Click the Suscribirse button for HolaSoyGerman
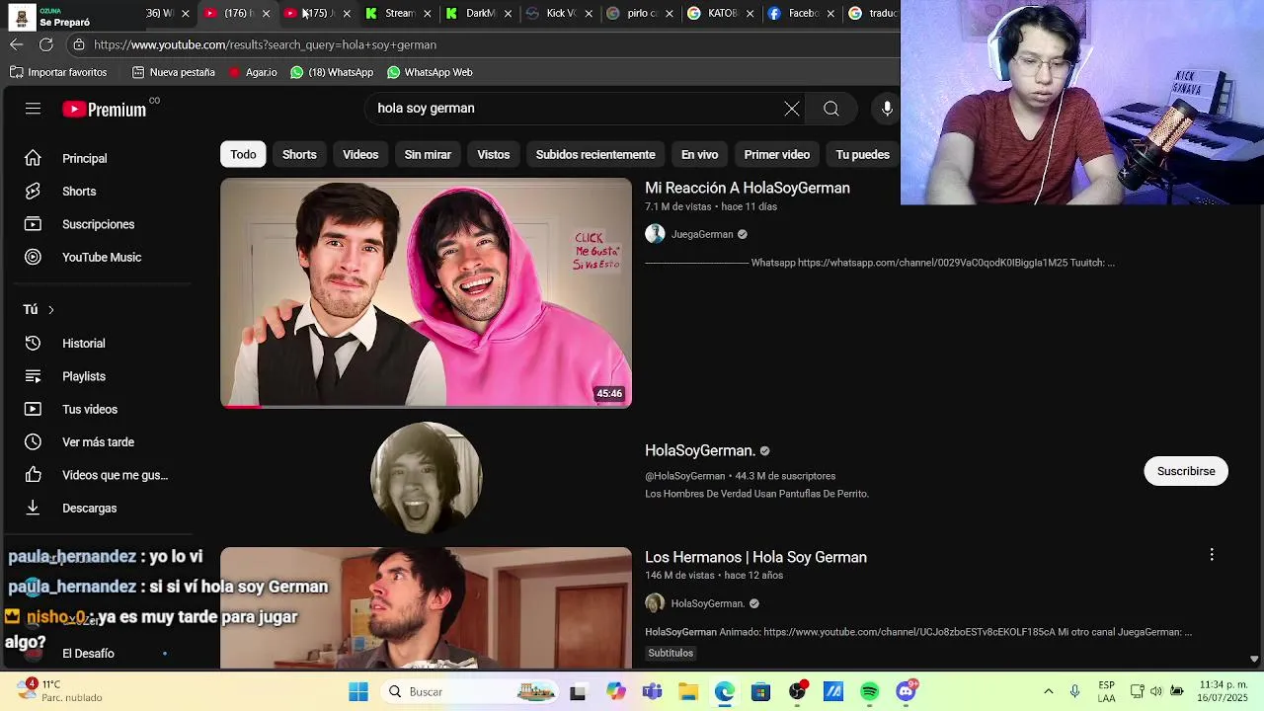The image size is (1264, 711). [x=1186, y=471]
